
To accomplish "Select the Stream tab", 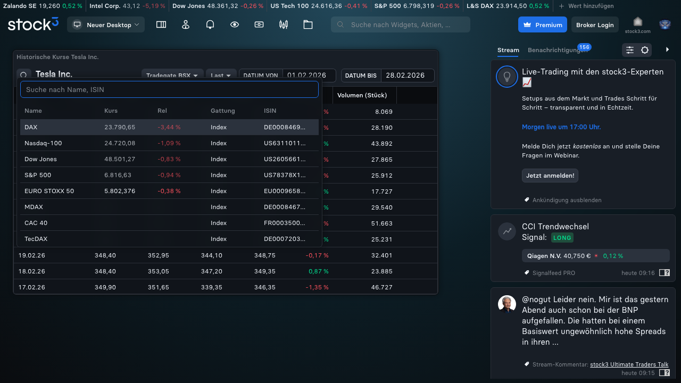I will (x=508, y=50).
